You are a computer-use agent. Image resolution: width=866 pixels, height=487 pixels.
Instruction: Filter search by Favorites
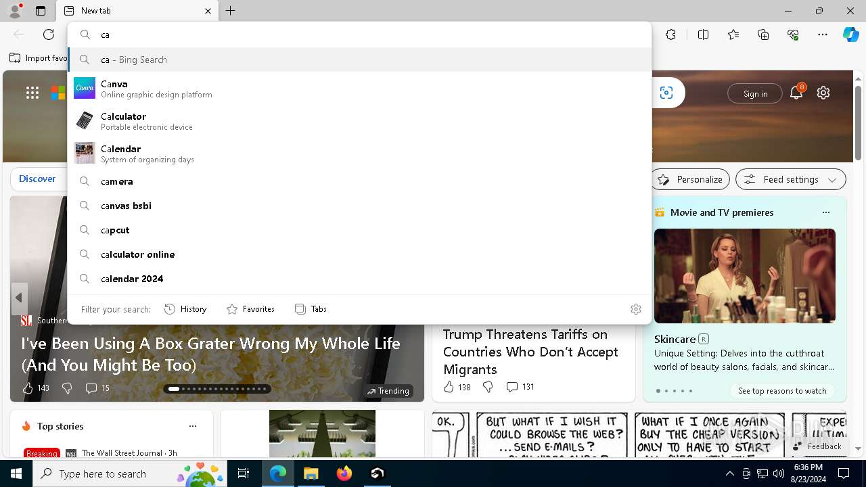coord(250,309)
